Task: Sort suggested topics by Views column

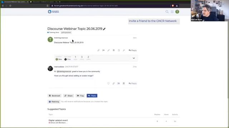Action: tap(166, 114)
